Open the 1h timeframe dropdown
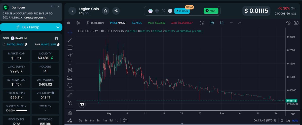Image resolution: width=302 pixels, height=125 pixels. pyautogui.click(x=68, y=23)
